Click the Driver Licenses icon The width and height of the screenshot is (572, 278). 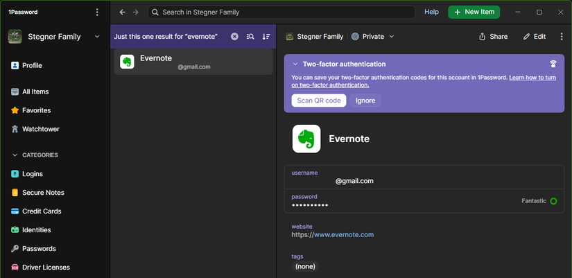pos(15,267)
